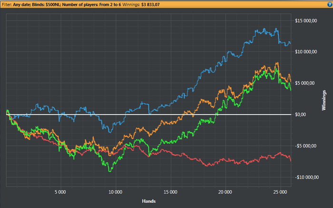Viewport: 333px width, 208px height.
Task: Click the $5 000,00 axis label
Action: coord(304,83)
